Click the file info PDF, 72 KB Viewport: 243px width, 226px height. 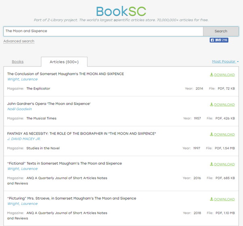226,89
